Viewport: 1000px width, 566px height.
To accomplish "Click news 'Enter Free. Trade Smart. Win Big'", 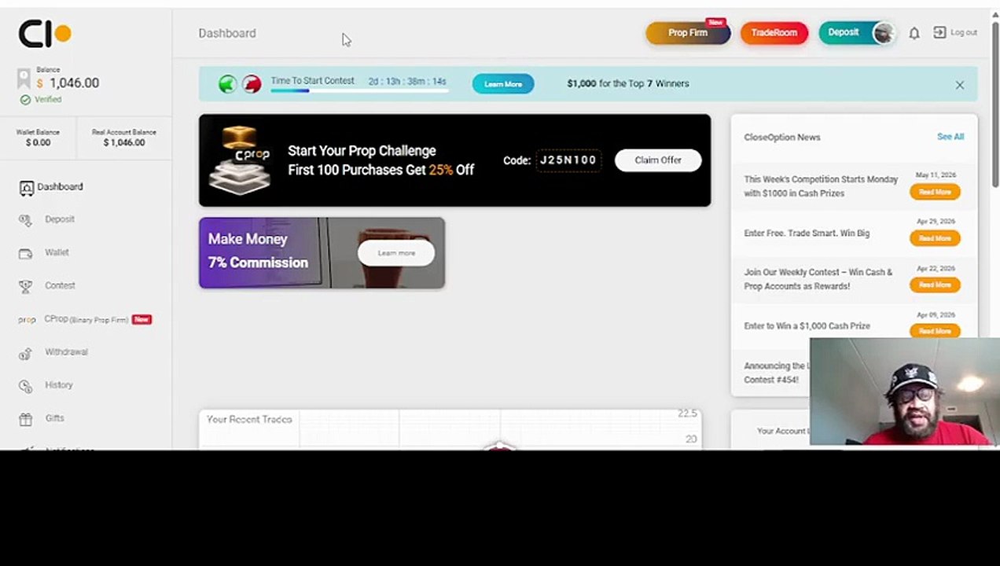I will tap(807, 233).
